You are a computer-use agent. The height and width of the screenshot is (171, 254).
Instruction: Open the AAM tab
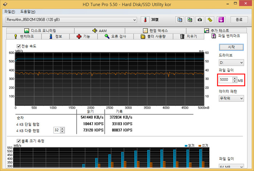coord(99,30)
